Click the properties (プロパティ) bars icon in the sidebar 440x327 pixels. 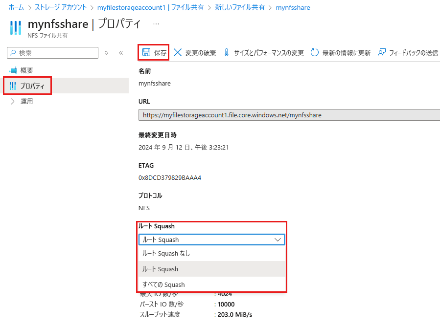[13, 86]
